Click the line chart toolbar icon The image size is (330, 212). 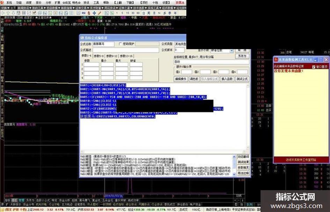coord(29,13)
